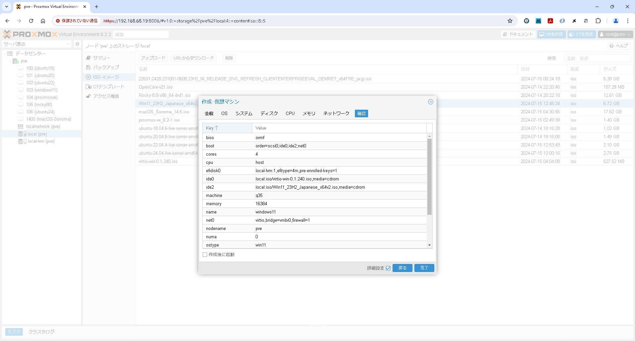Sort by the Date column header
This screenshot has width=635, height=341.
(542, 69)
